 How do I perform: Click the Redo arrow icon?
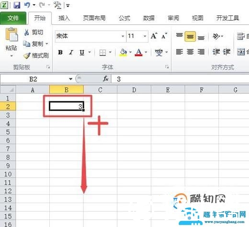pos(42,5)
